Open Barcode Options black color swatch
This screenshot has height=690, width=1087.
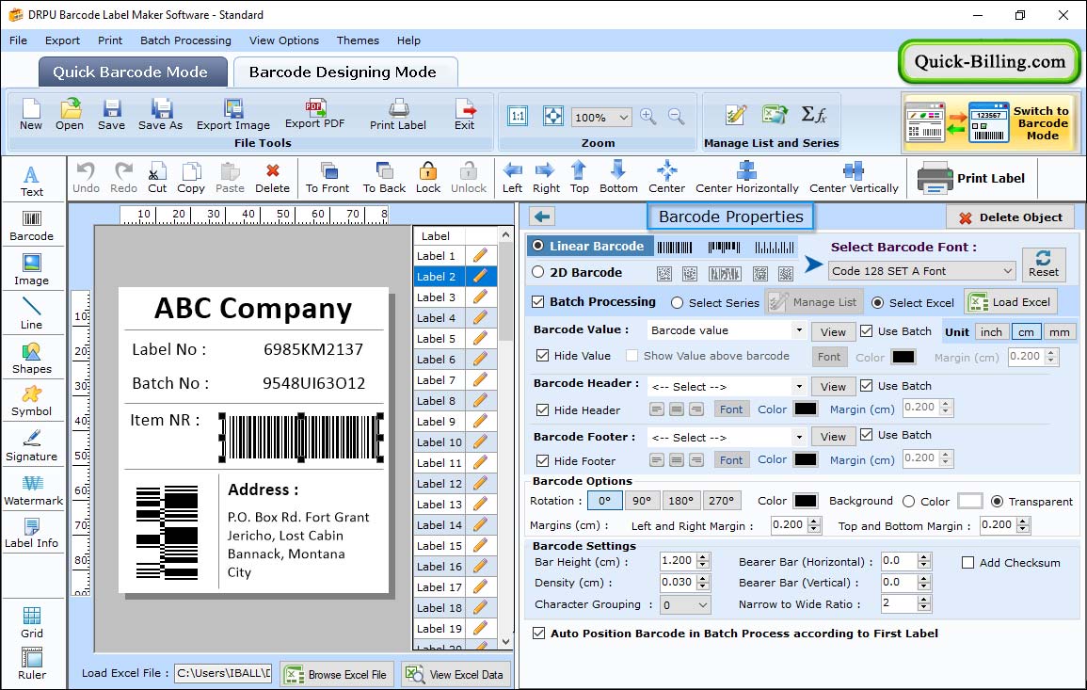[x=805, y=501]
